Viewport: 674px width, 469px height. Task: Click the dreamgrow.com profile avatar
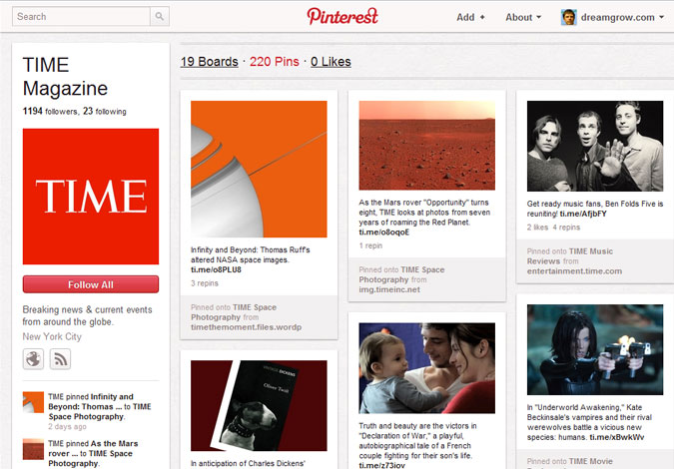569,17
